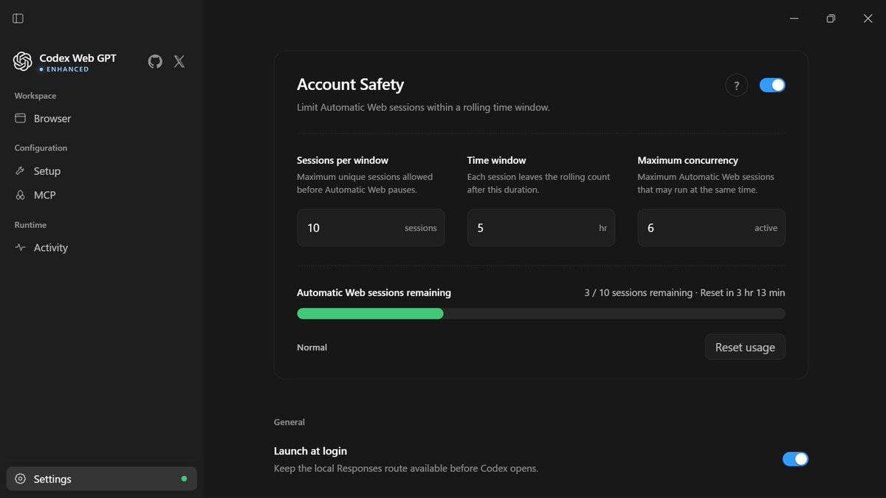Image resolution: width=886 pixels, height=498 pixels.
Task: Click the General section heading
Action: coord(289,422)
